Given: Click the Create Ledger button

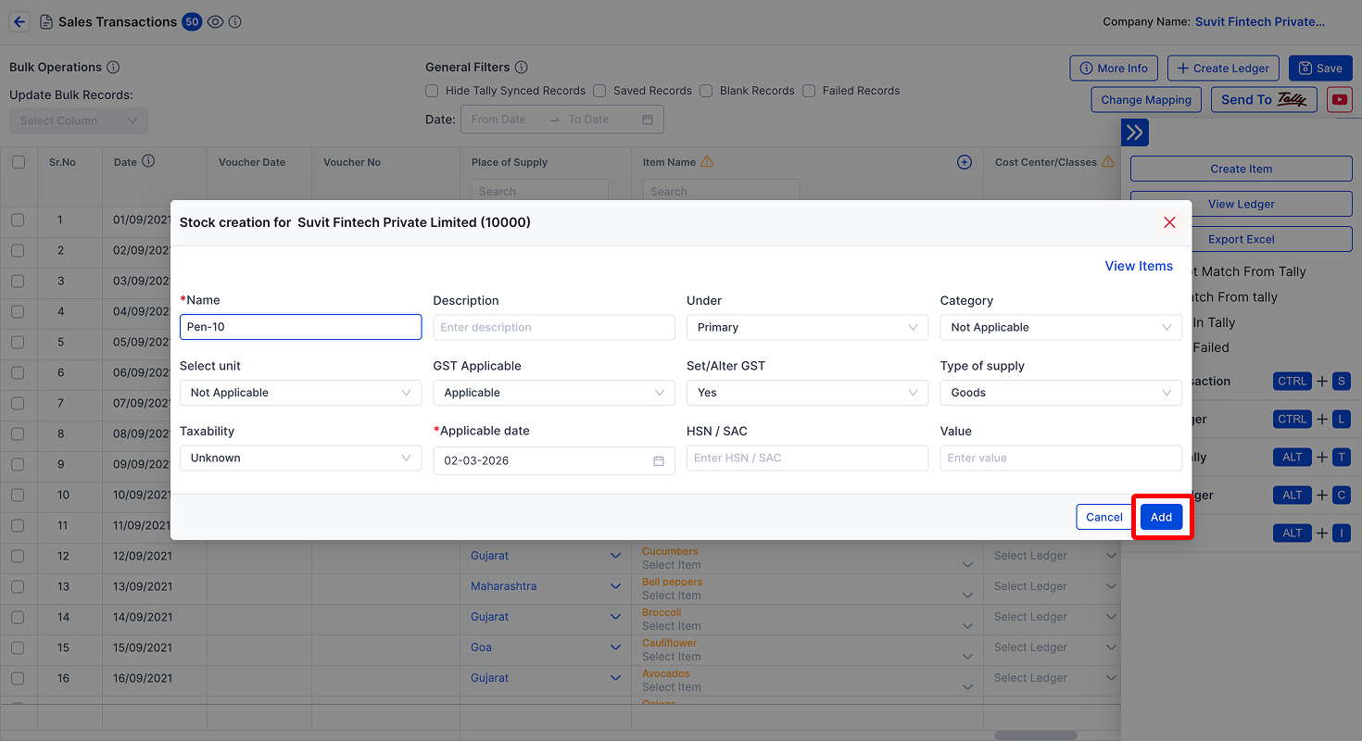Looking at the screenshot, I should [1223, 68].
